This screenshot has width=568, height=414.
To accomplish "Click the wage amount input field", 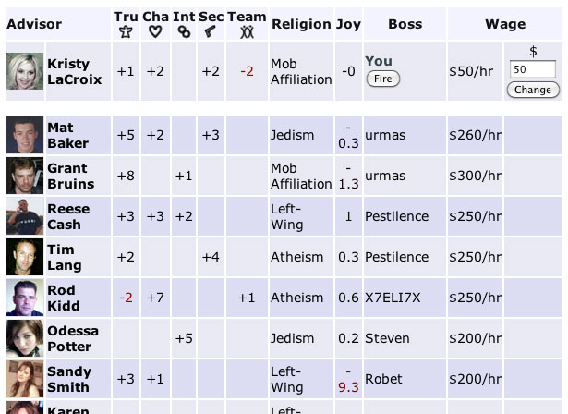I will coord(533,70).
